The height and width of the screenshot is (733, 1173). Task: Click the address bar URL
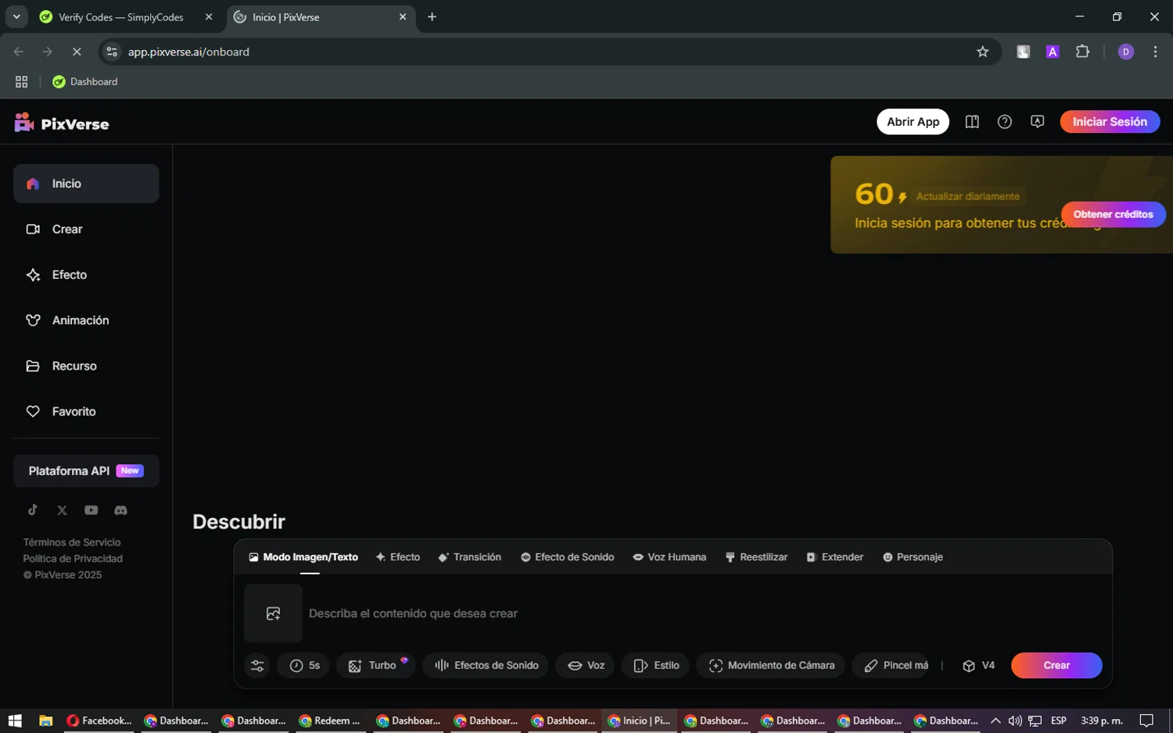click(x=188, y=52)
